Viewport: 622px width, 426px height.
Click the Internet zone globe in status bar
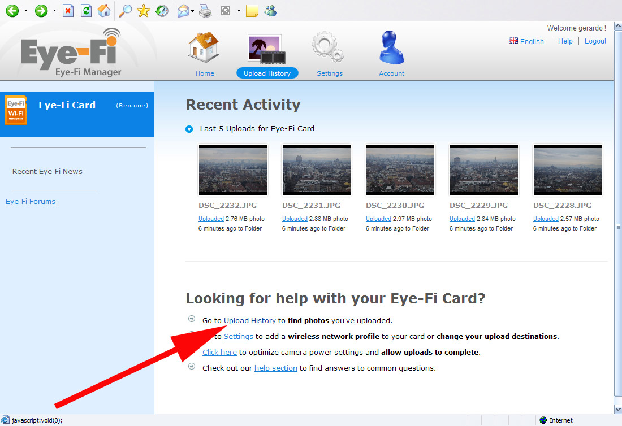click(543, 420)
